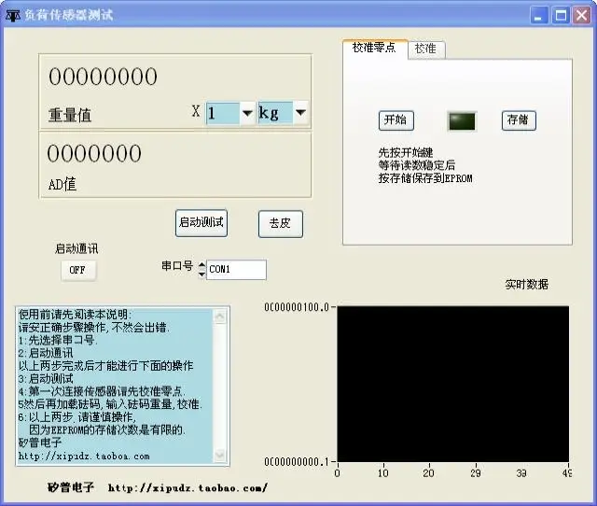This screenshot has width=597, height=506.
Task: Decrement the 串口号 stepper down arrow
Action: point(201,274)
